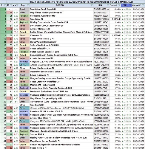This screenshot has height=149, width=145.
Task: Select Fidelity Funds - India Focus Fund A-EUR
Action: (61, 22)
